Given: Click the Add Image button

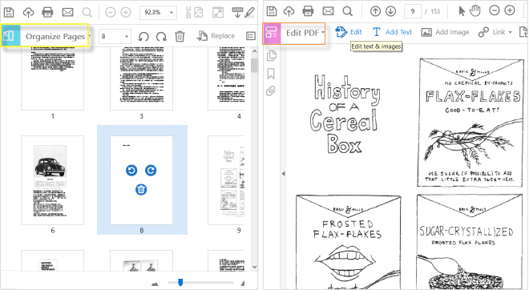Looking at the screenshot, I should 446,32.
